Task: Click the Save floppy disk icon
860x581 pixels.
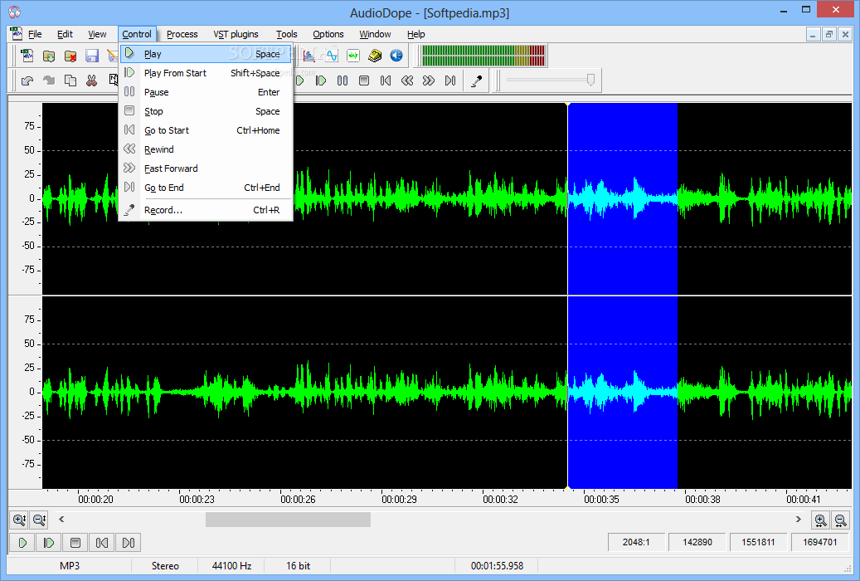Action: pos(91,56)
